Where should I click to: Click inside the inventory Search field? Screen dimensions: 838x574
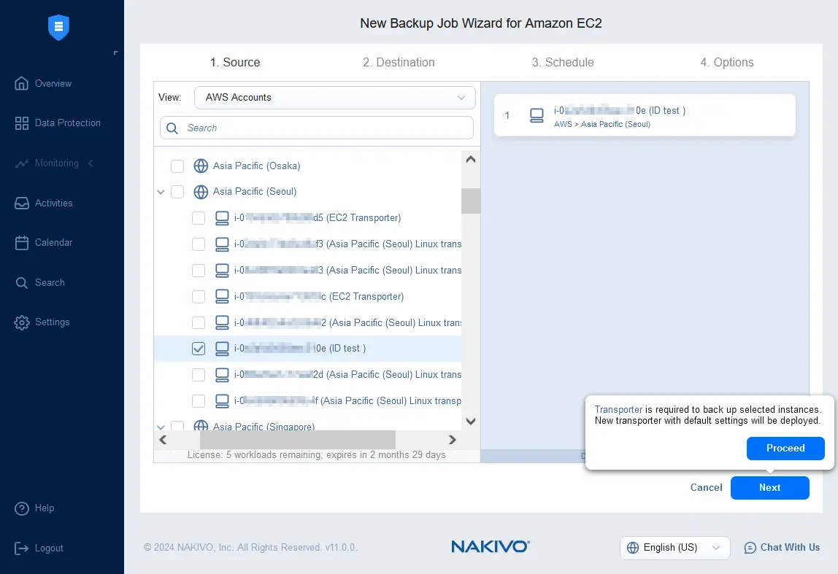click(316, 128)
